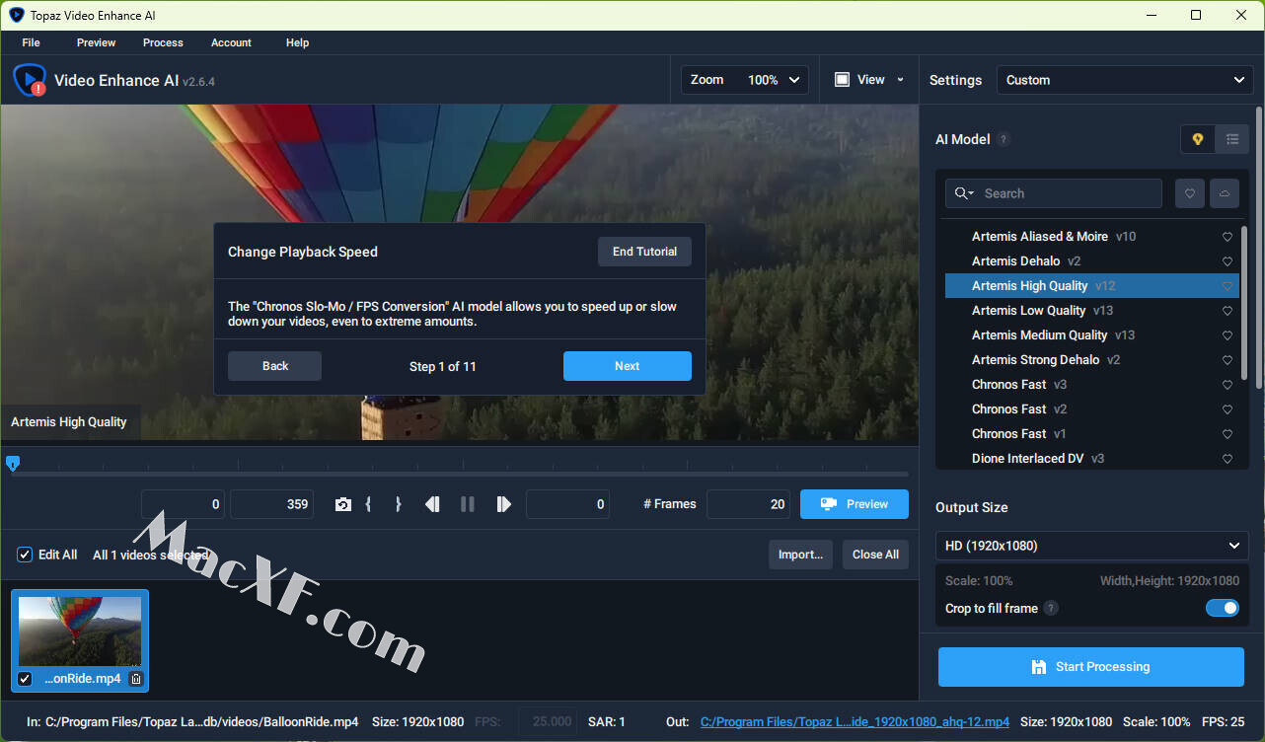1265x742 pixels.
Task: Set trim end bracket marker
Action: point(398,504)
